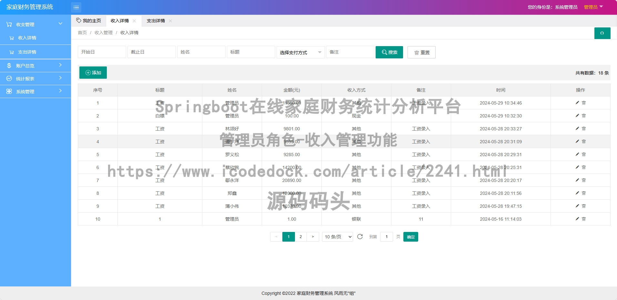Confirm page jump with 确定 button

411,237
